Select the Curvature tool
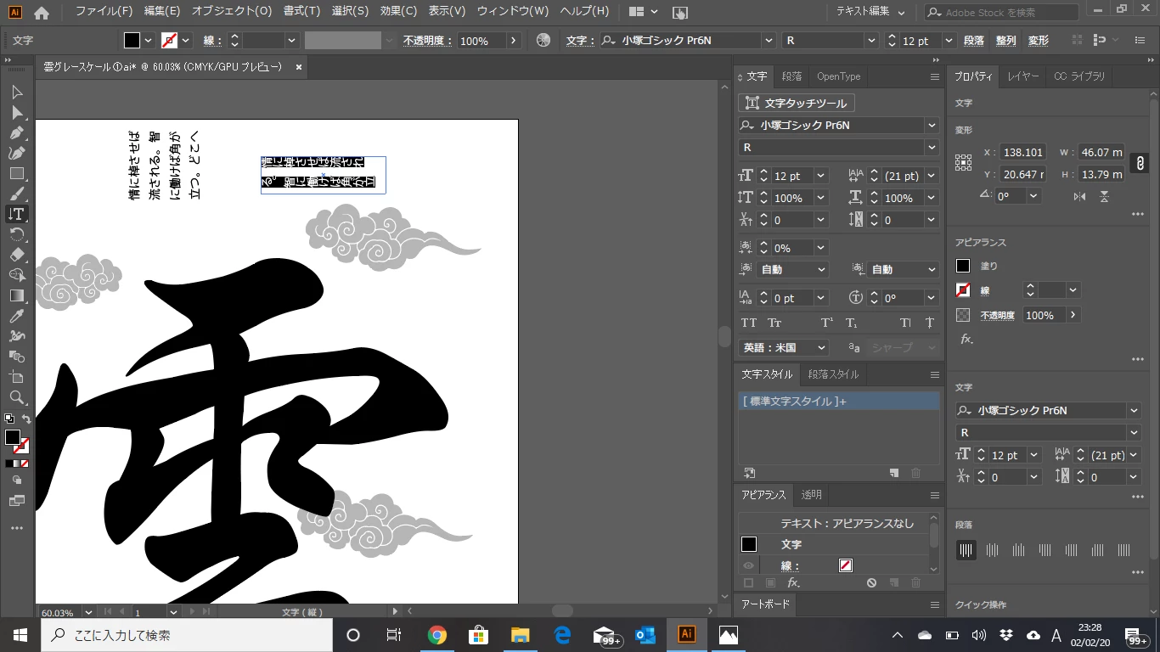This screenshot has width=1160, height=652. point(16,153)
